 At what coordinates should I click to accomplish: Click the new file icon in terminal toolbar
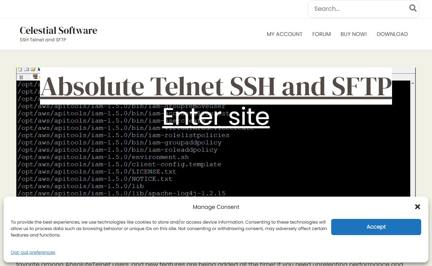pos(20,69)
